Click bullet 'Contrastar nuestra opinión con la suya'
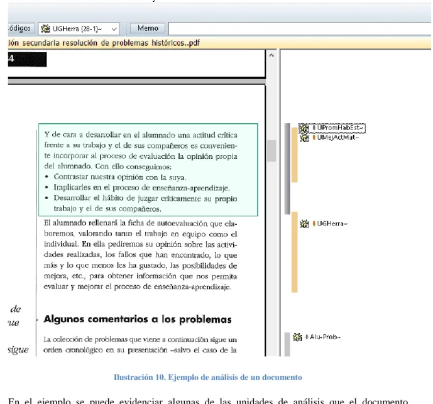The height and width of the screenshot is (404, 433). click(x=120, y=177)
